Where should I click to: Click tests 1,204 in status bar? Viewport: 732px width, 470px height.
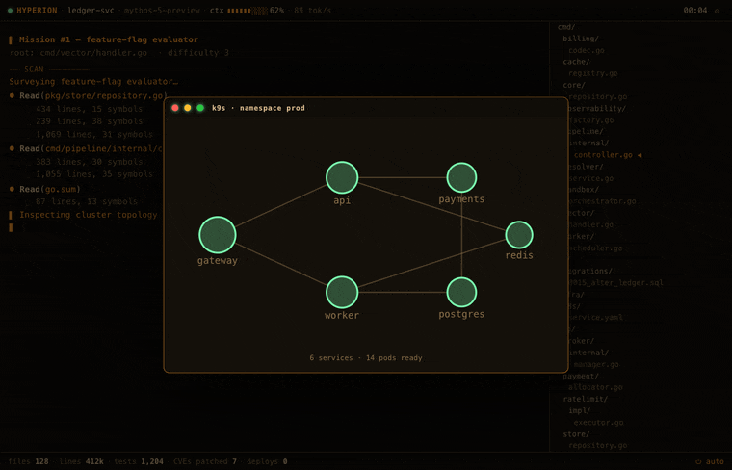coord(139,461)
